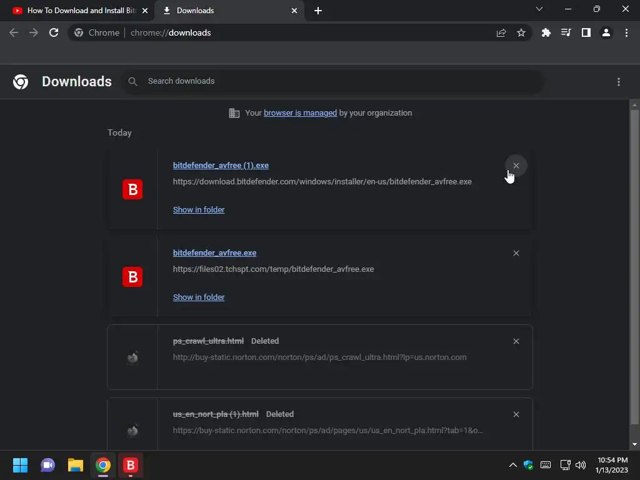The width and height of the screenshot is (640, 480).
Task: Open the media control icon in toolbar
Action: click(566, 32)
